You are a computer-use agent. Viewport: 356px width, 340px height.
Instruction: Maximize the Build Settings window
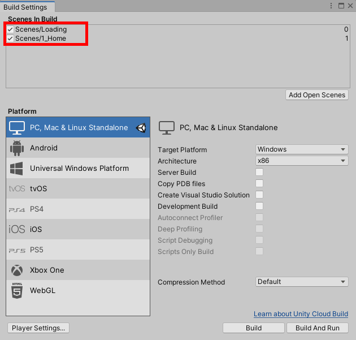tap(341, 6)
